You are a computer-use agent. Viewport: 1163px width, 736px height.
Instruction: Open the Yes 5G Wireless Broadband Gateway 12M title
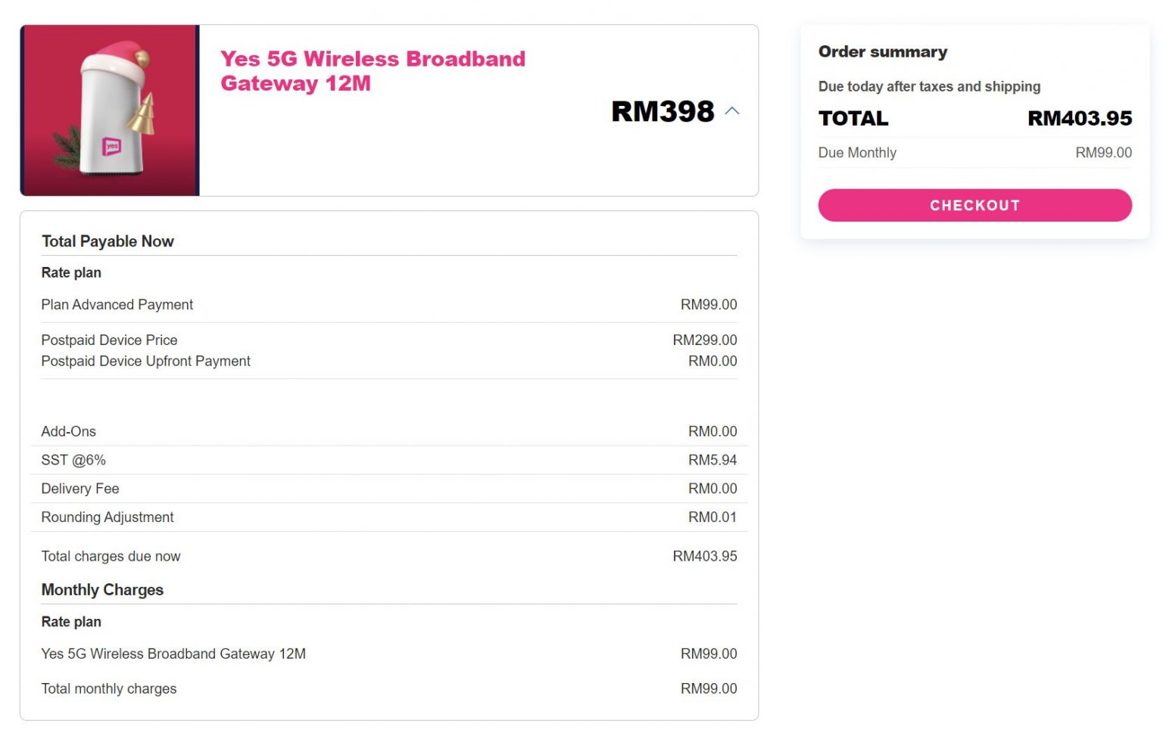(x=372, y=71)
